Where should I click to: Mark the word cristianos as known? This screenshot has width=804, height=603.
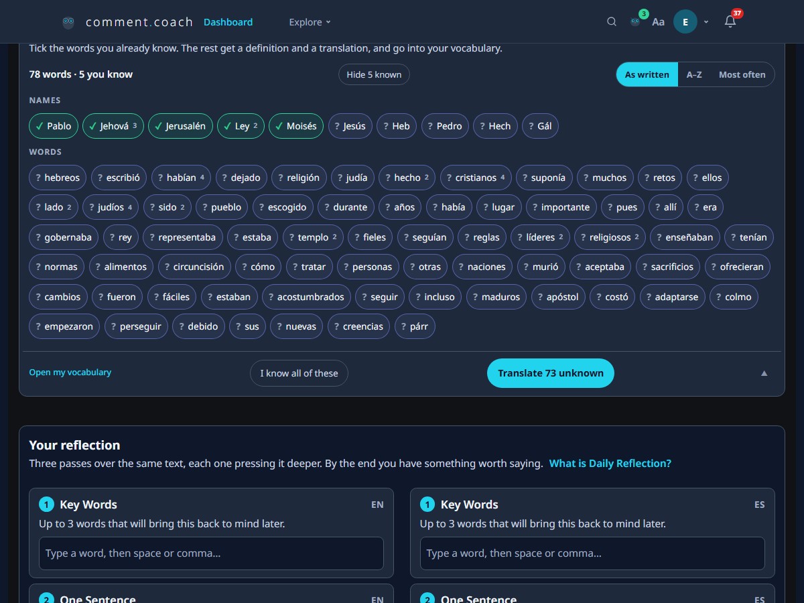tap(476, 178)
